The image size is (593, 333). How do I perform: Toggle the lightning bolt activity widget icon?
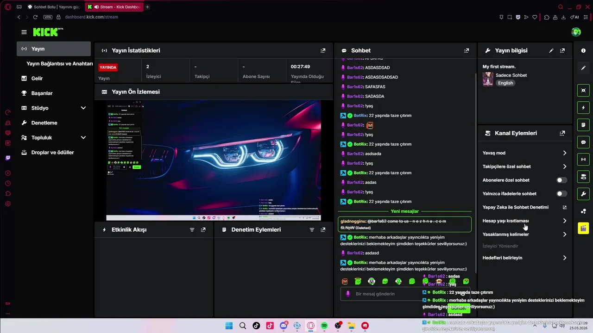[x=583, y=108]
